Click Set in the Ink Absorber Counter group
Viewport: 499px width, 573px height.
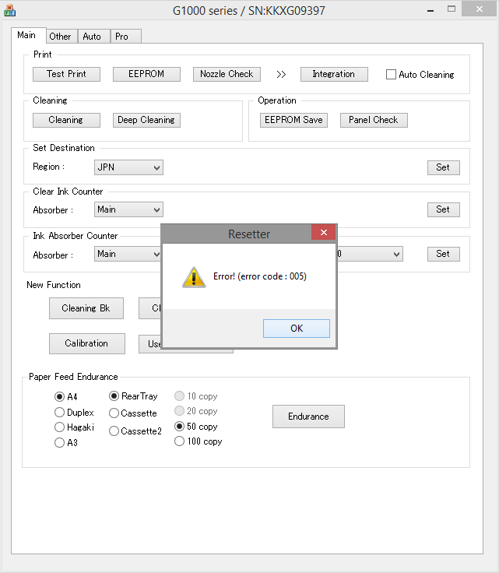[x=444, y=254]
